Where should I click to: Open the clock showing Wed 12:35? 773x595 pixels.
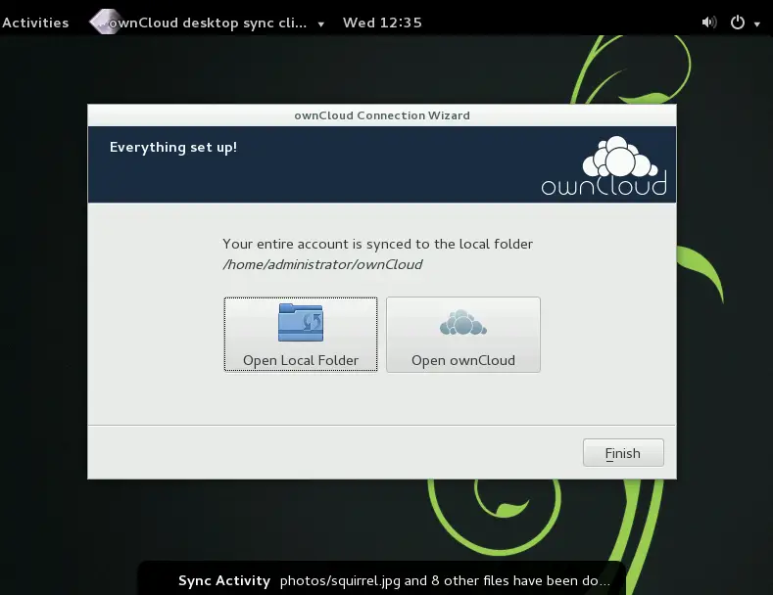click(382, 23)
